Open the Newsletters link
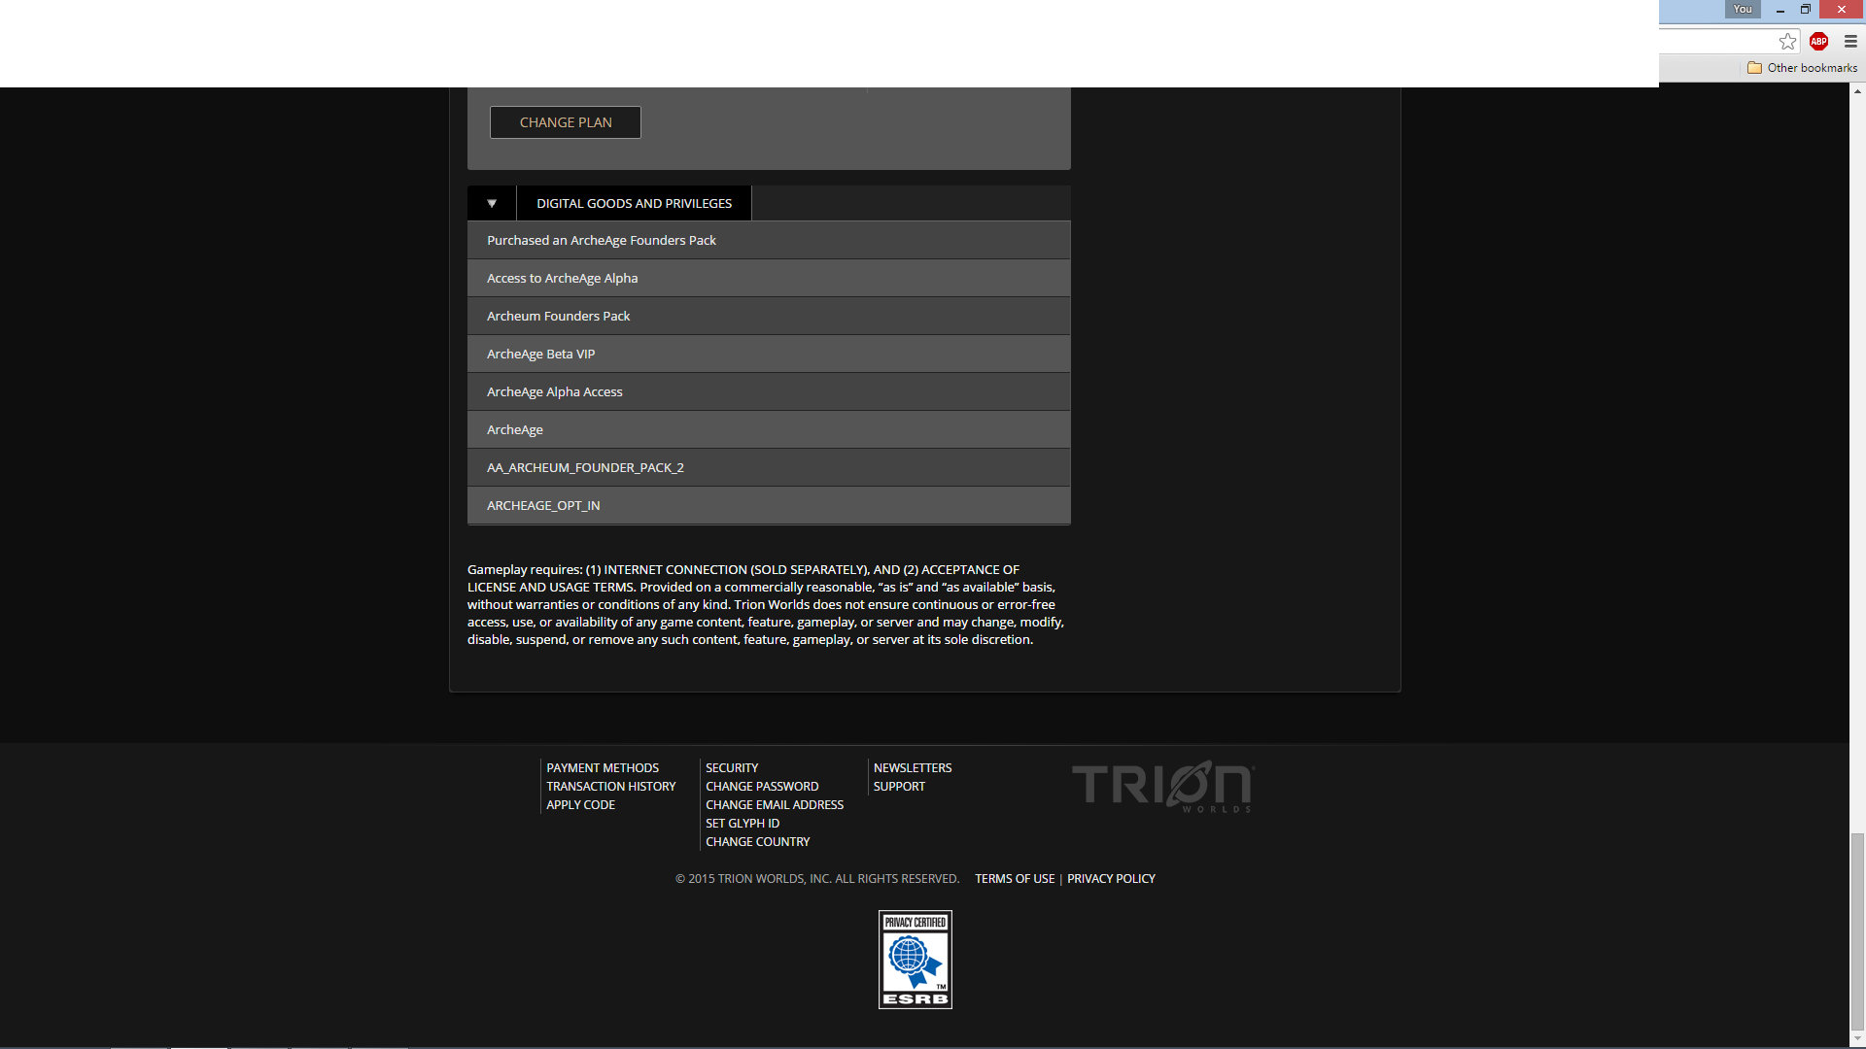 coord(913,768)
